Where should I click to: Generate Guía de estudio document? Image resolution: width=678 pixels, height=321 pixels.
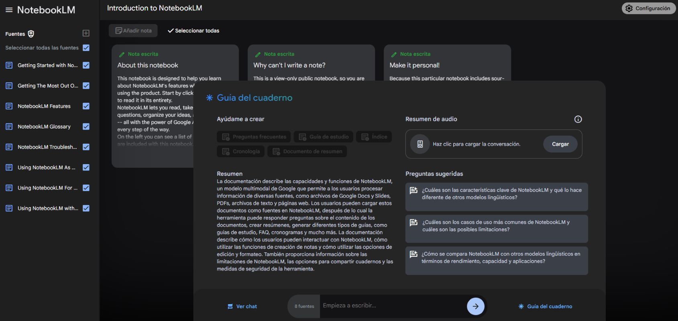point(324,137)
